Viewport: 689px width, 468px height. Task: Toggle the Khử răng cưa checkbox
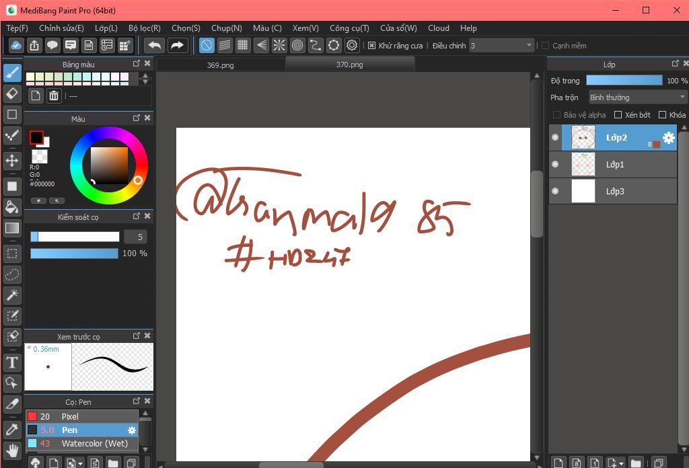pyautogui.click(x=371, y=46)
